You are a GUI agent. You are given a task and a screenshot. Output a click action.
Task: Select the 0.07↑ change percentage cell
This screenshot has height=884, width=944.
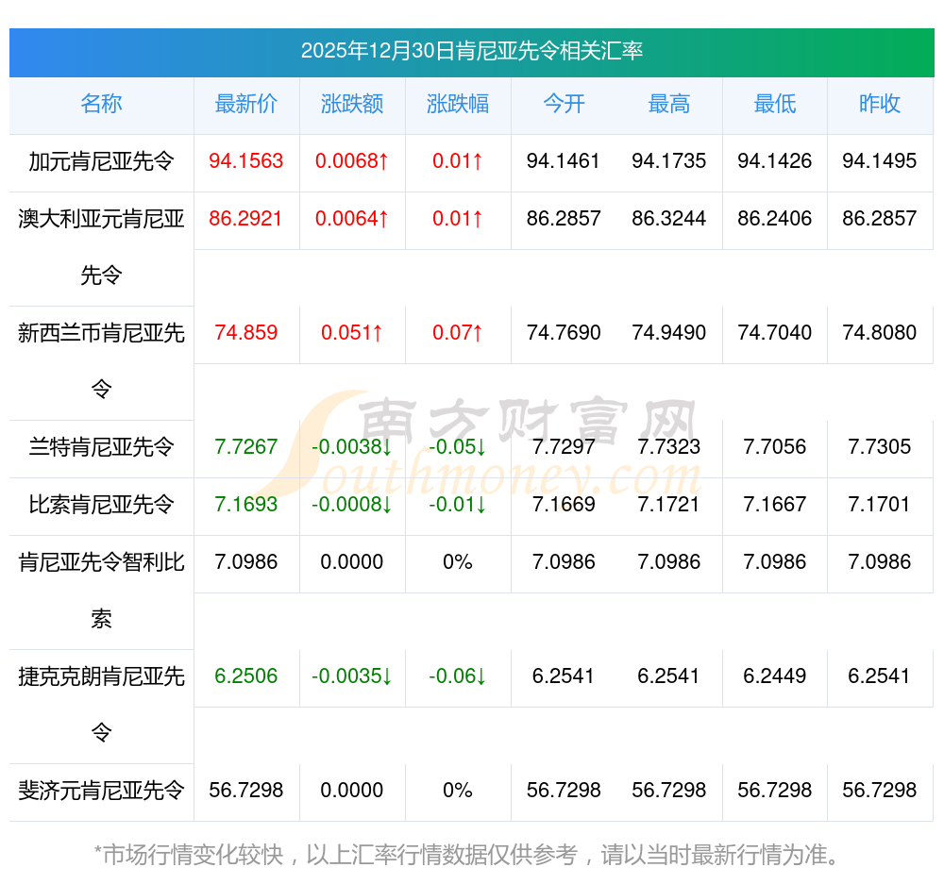point(458,333)
